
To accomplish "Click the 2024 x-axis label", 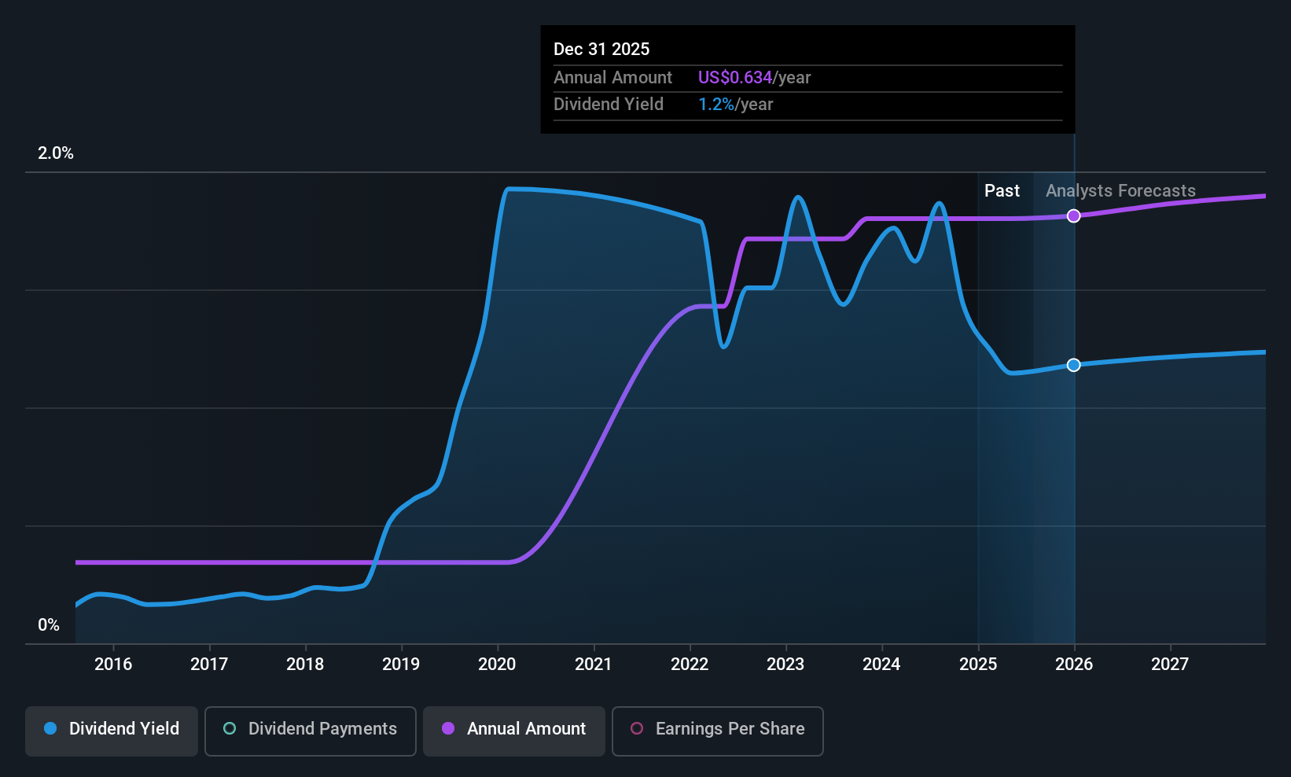I will 881,664.
